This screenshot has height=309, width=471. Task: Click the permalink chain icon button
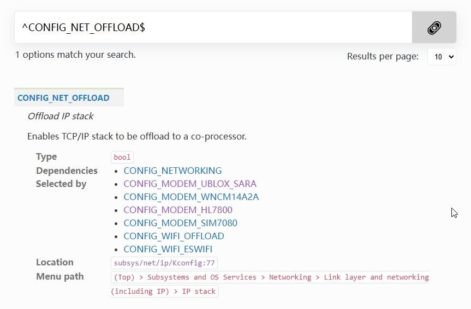(434, 28)
